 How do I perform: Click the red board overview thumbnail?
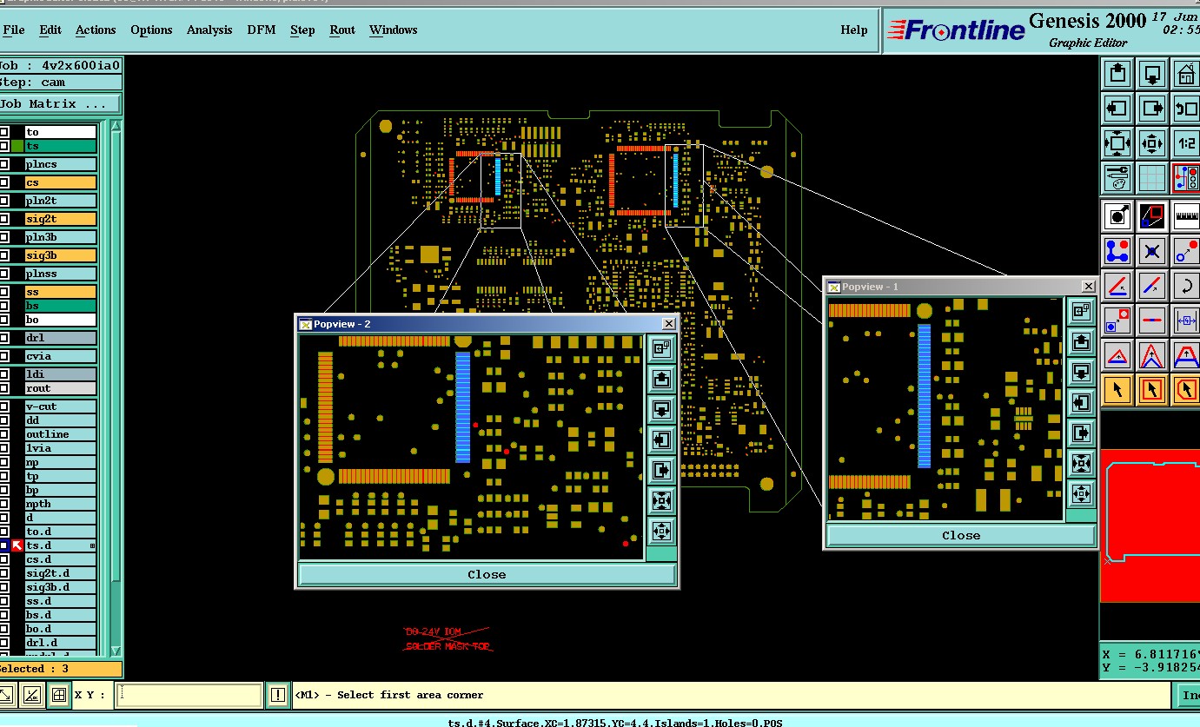(x=1150, y=525)
